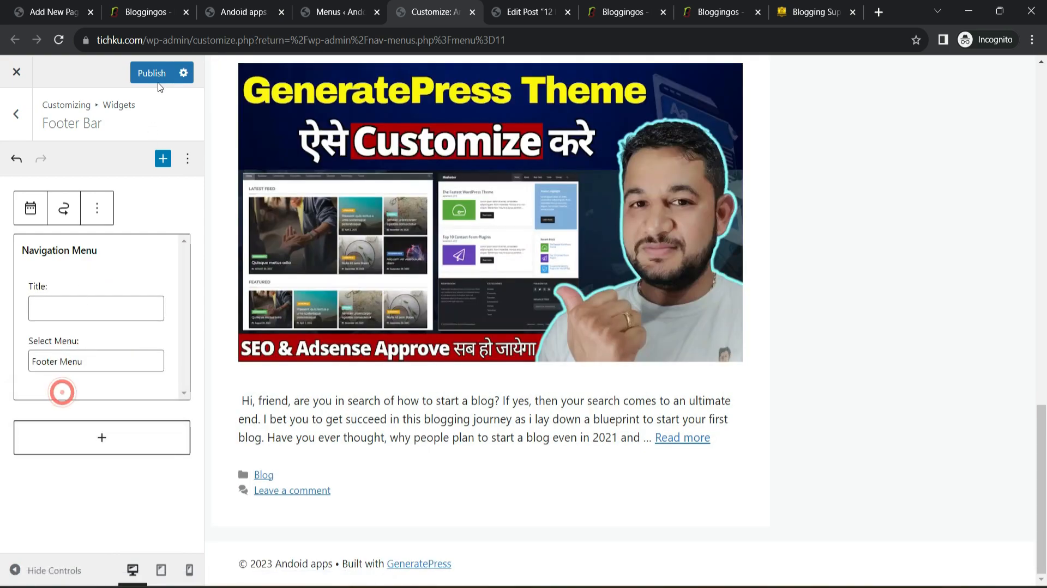1047x588 pixels.
Task: Open tab search dropdown arrow
Action: [937, 11]
